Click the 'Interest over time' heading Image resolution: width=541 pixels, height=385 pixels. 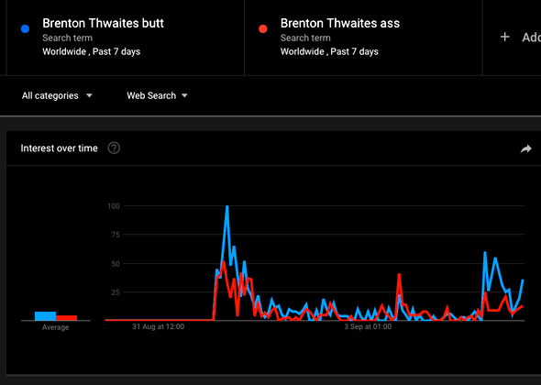[x=59, y=148]
